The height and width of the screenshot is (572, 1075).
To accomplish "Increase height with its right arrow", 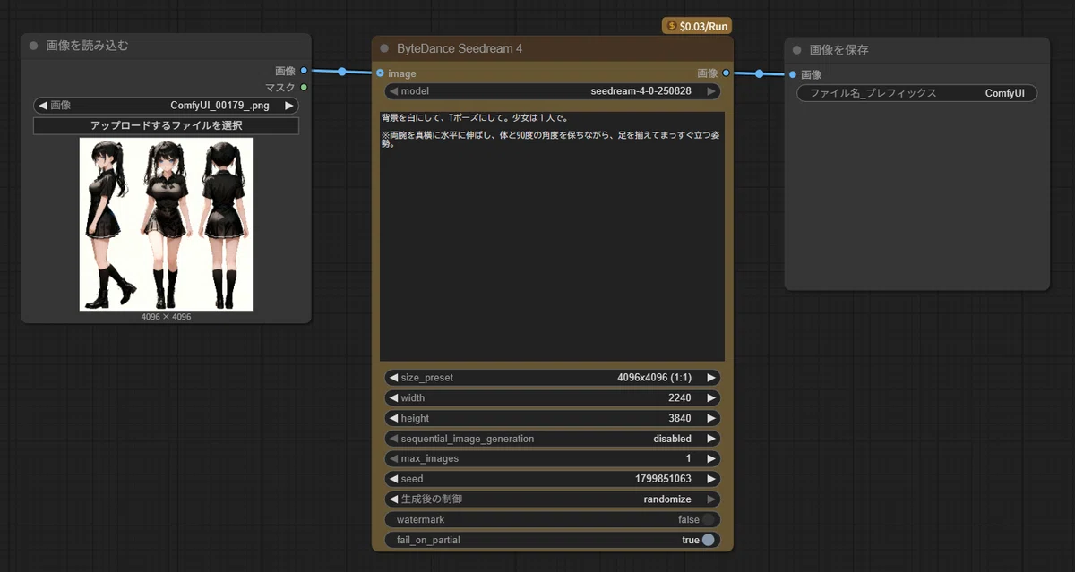I will (x=711, y=418).
